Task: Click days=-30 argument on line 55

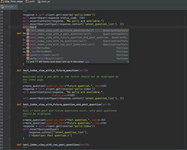Action: tap(98, 120)
